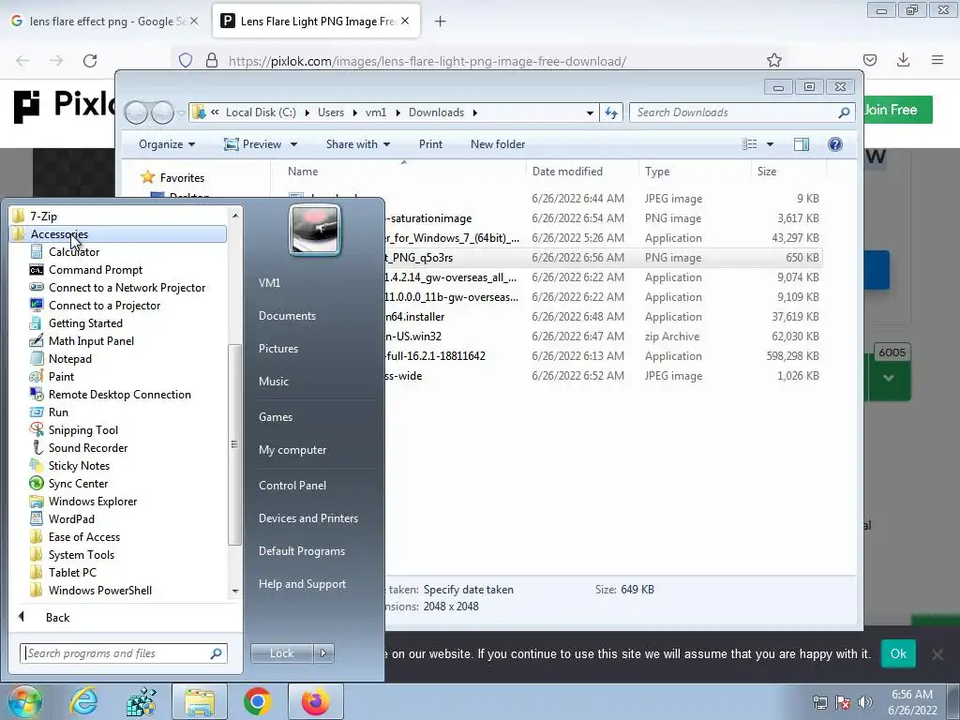Open the Run dialog entry

58,412
